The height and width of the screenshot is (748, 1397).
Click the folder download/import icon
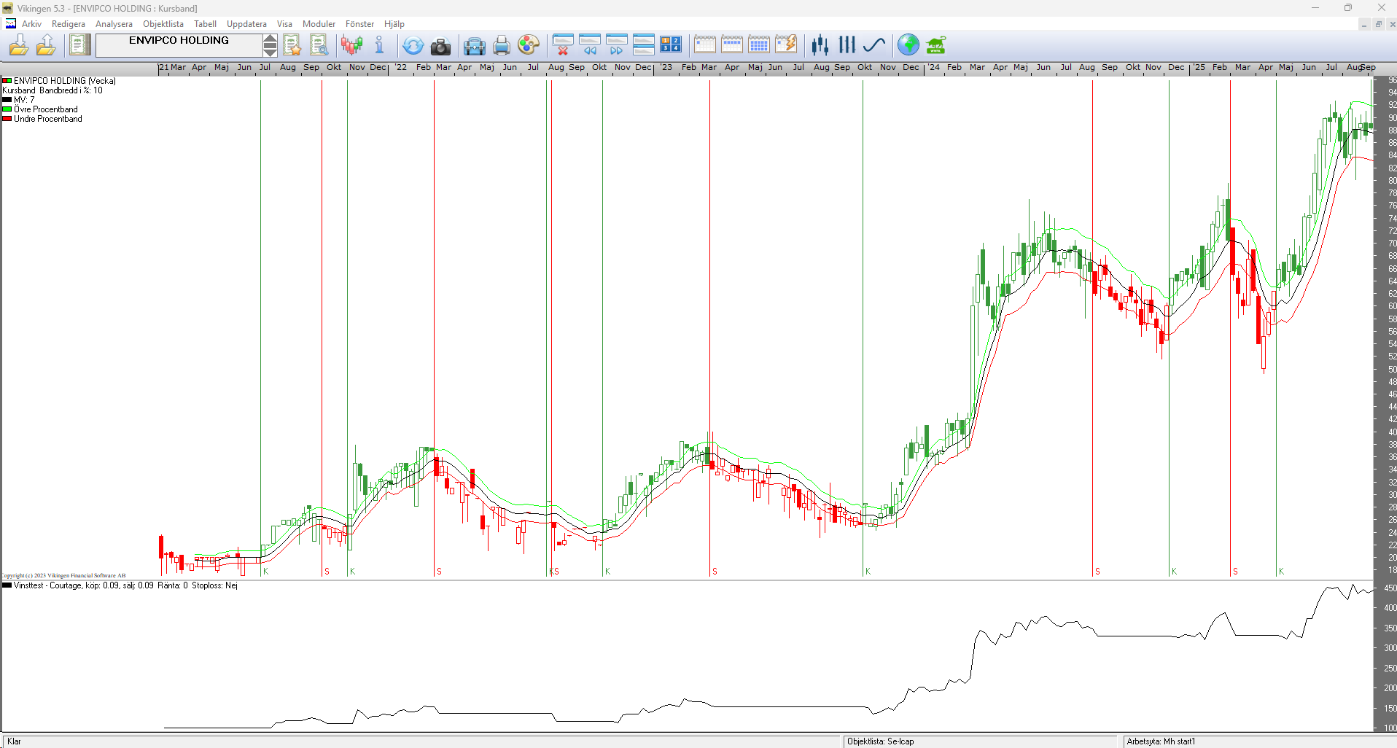(19, 45)
